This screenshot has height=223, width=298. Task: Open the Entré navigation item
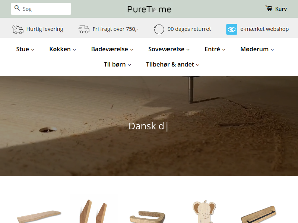tap(215, 49)
